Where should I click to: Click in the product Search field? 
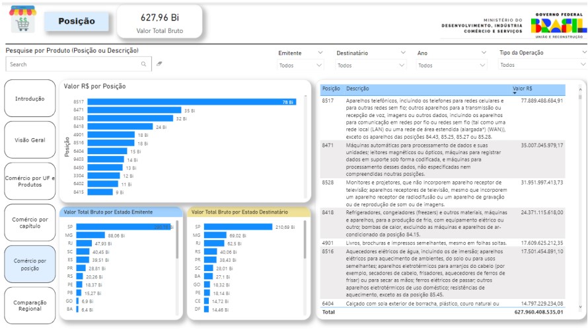pyautogui.click(x=73, y=64)
